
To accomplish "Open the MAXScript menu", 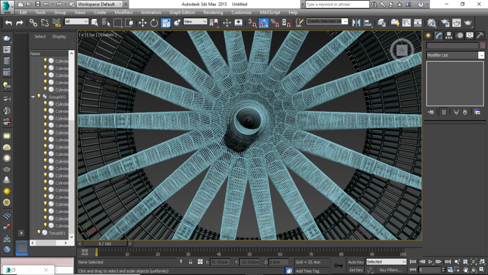I will point(270,12).
